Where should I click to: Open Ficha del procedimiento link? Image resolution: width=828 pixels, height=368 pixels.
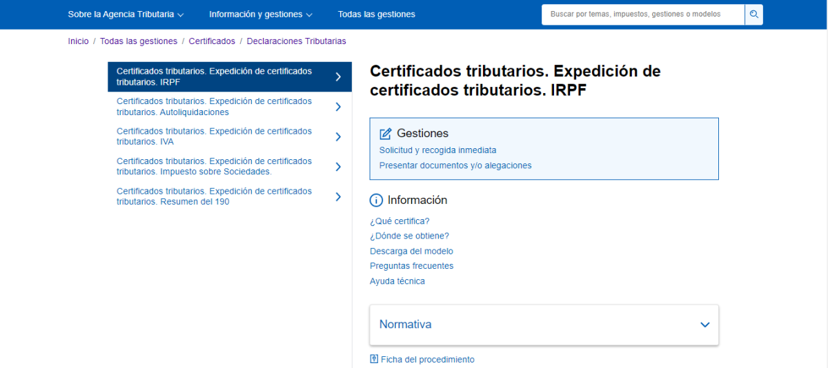[x=427, y=360]
